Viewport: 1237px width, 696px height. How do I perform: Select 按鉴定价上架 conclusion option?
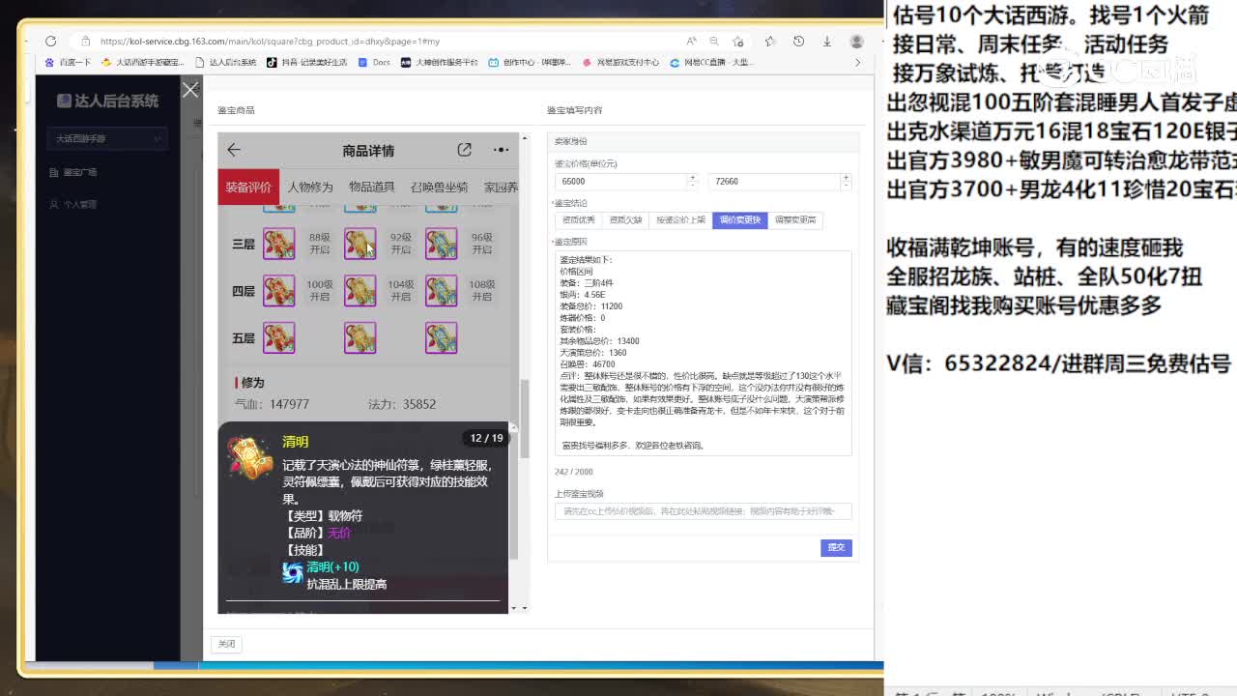coord(681,220)
